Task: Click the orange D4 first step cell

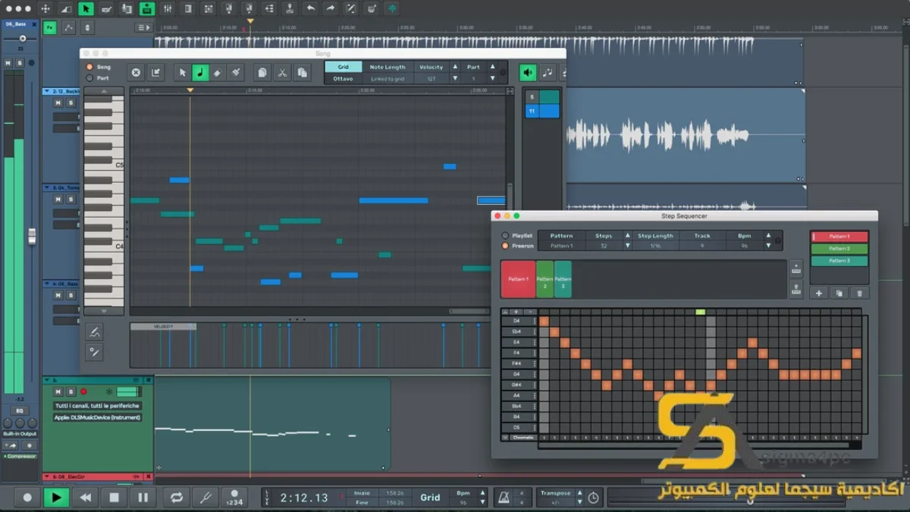Action: pyautogui.click(x=544, y=321)
